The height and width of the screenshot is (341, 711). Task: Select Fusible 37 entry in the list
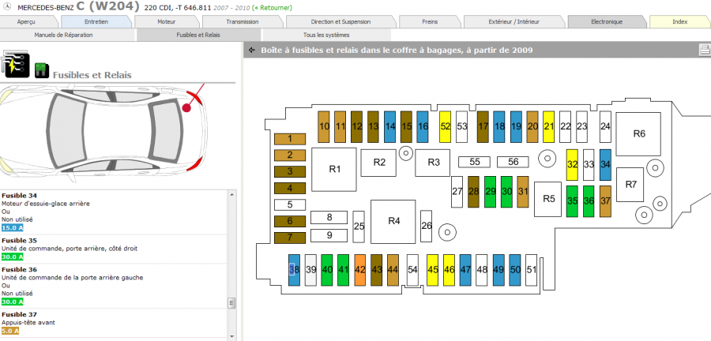tap(115, 323)
